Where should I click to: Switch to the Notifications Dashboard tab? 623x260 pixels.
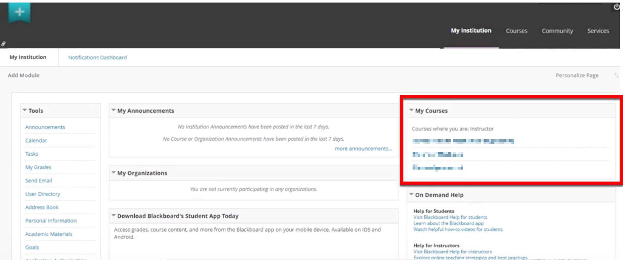click(97, 58)
